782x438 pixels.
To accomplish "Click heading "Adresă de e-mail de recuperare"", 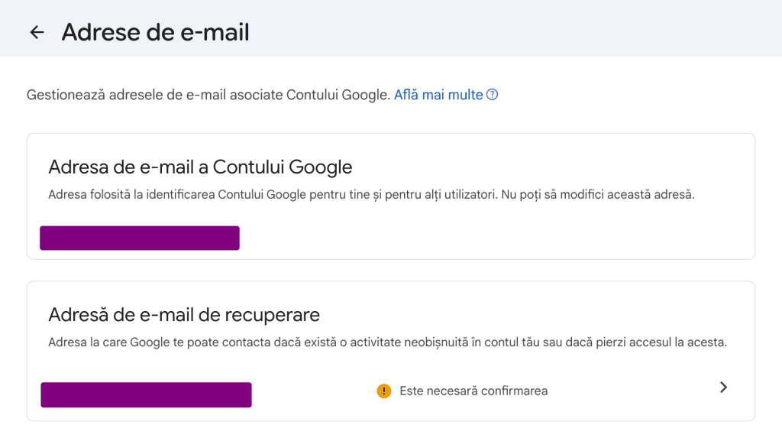I will pos(184,314).
